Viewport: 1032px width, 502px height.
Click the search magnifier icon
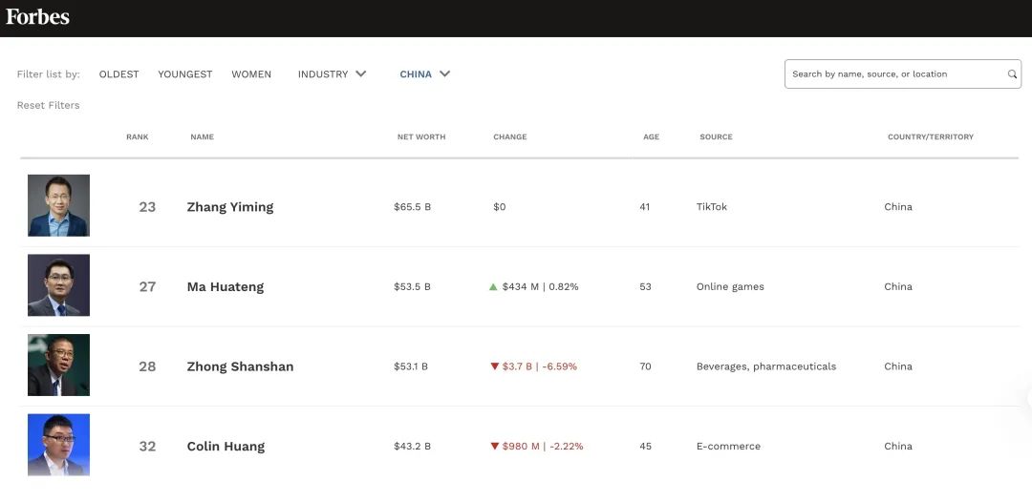(1012, 74)
